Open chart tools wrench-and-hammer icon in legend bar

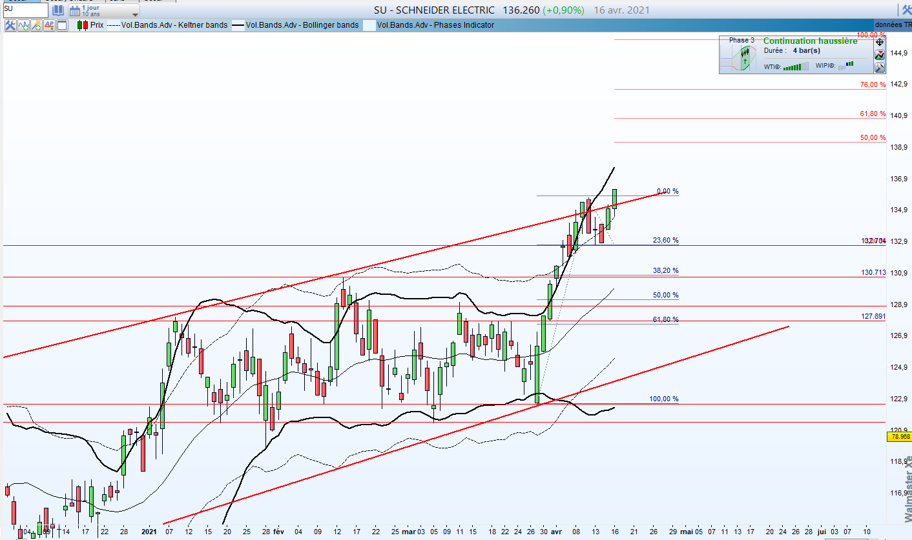tap(10, 25)
